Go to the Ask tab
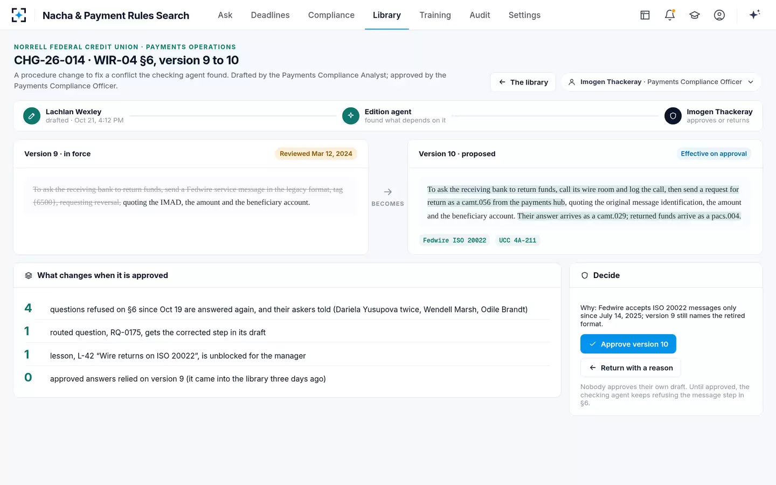 point(225,15)
